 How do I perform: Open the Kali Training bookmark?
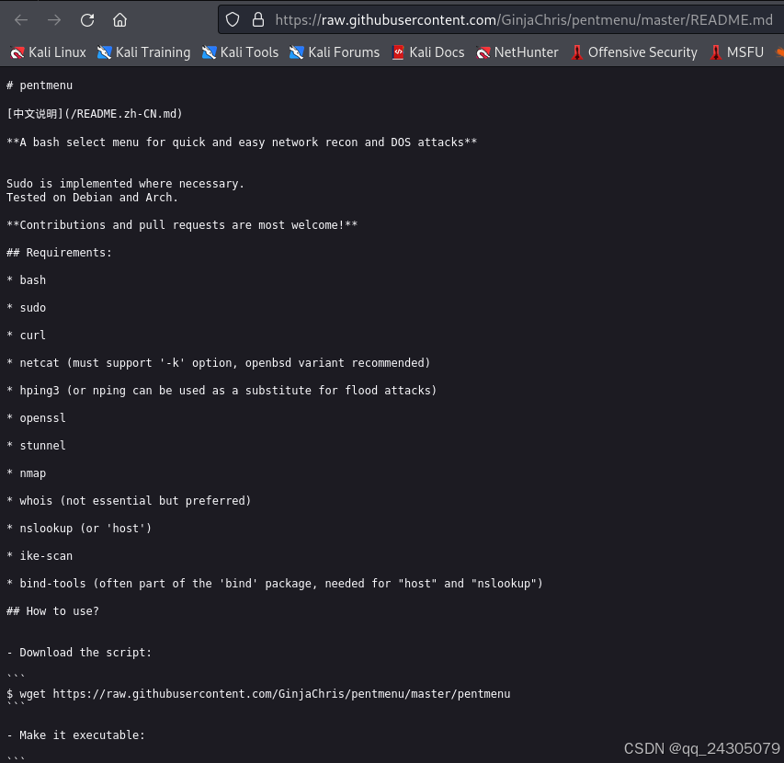(x=143, y=52)
